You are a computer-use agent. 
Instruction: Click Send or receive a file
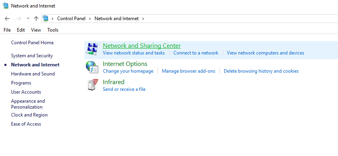click(124, 89)
